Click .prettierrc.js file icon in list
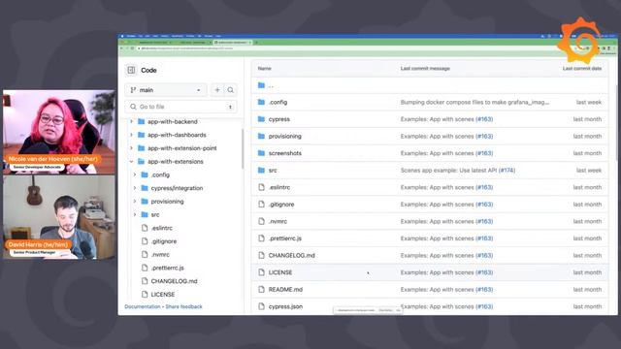This screenshot has width=621, height=349. (261, 238)
